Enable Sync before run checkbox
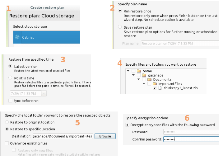 (10, 101)
